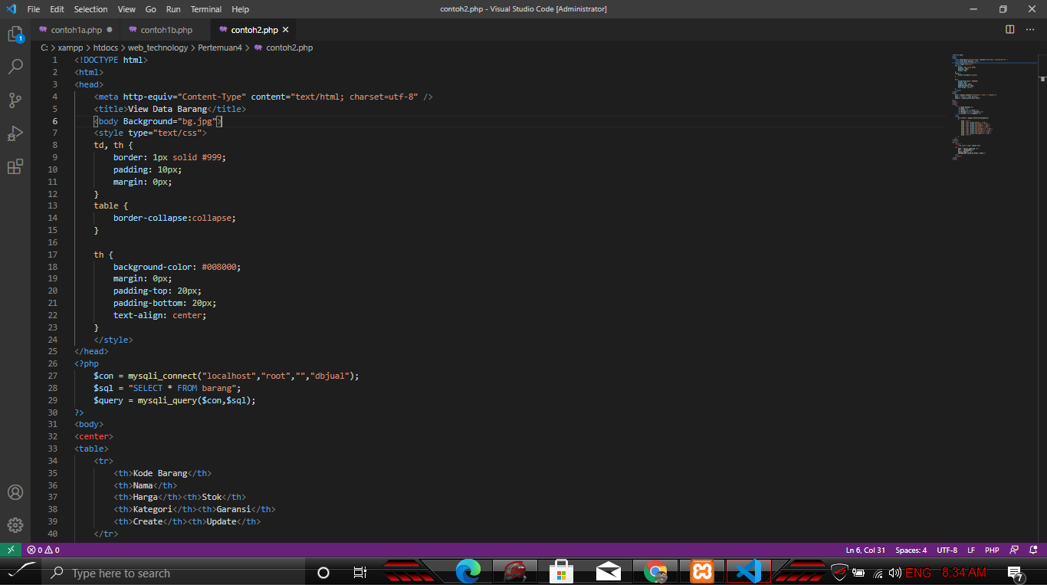This screenshot has width=1047, height=585.
Task: Open the Manage gear icon
Action: 15,525
